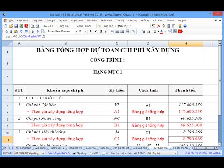
Task: Switch to the HaoPhiVatTu sheet tab
Action: pyautogui.click(x=57, y=148)
